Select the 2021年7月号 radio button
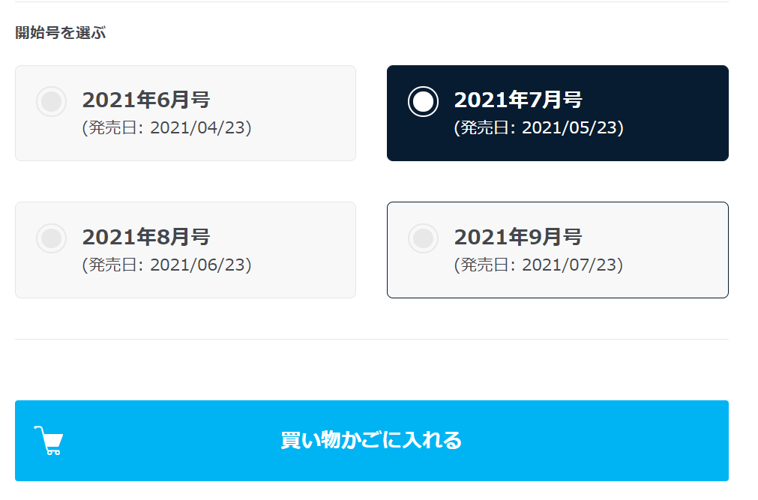The image size is (758, 500). click(x=423, y=101)
